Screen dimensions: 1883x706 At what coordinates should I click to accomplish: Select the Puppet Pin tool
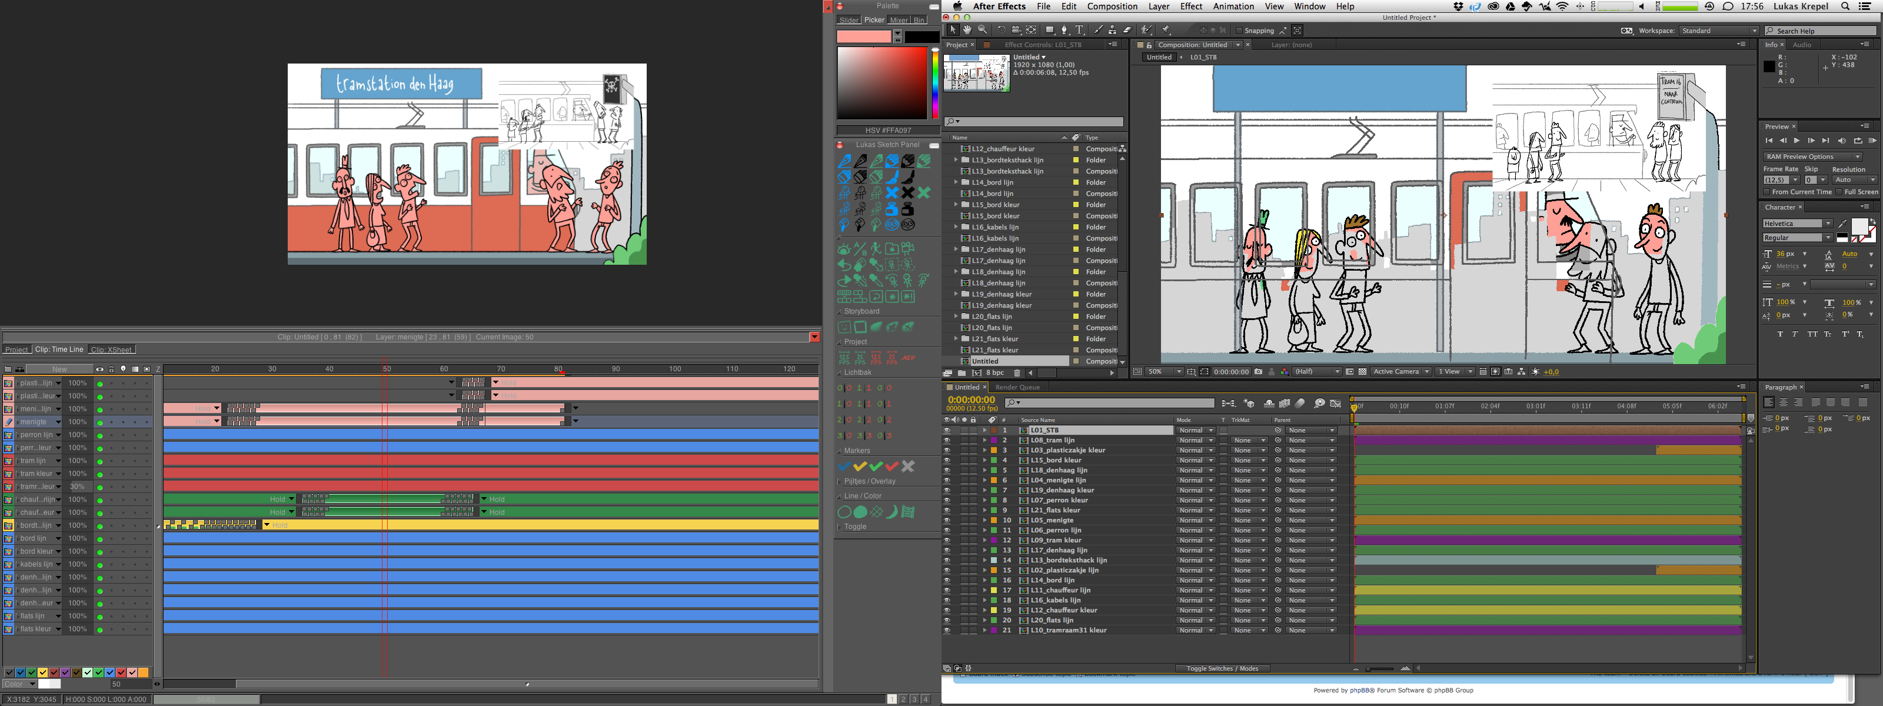1166,30
